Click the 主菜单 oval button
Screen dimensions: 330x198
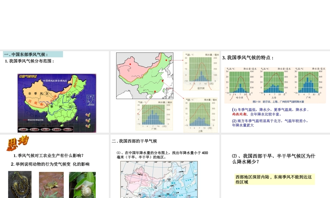coord(23,130)
